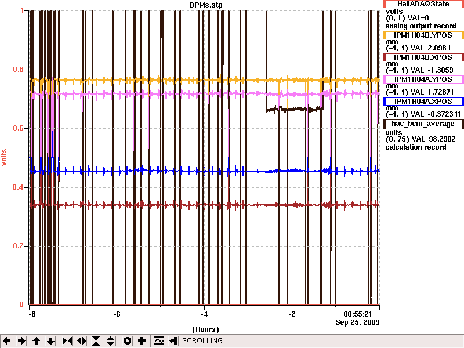Select the IPM1H04A.XPOS legend entry
Image resolution: width=464 pixels, height=348 pixels.
pyautogui.click(x=423, y=101)
